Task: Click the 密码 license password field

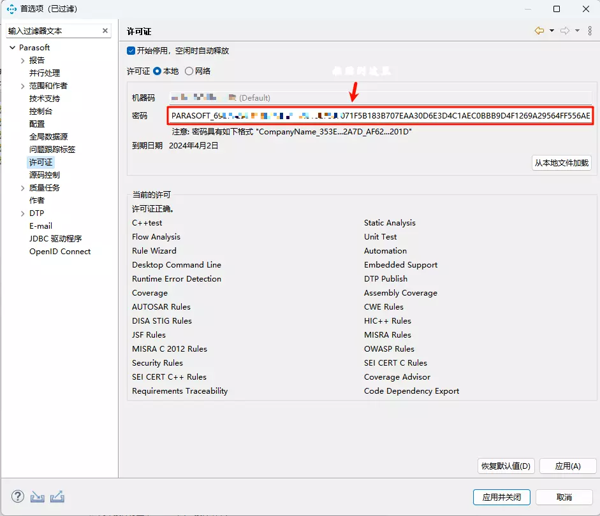Action: pos(381,115)
